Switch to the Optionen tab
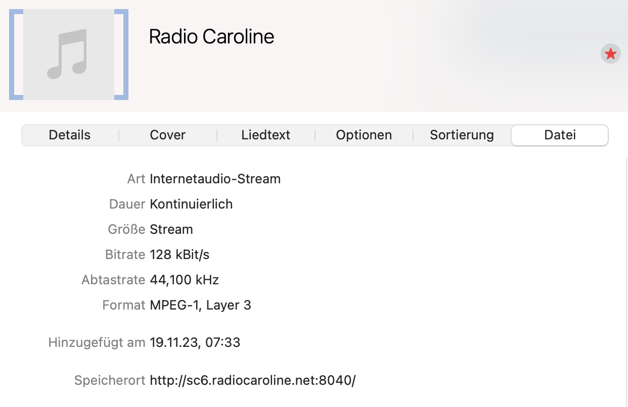 pos(364,135)
